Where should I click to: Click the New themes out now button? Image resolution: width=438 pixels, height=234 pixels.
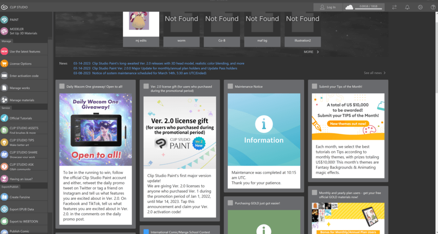348,124
